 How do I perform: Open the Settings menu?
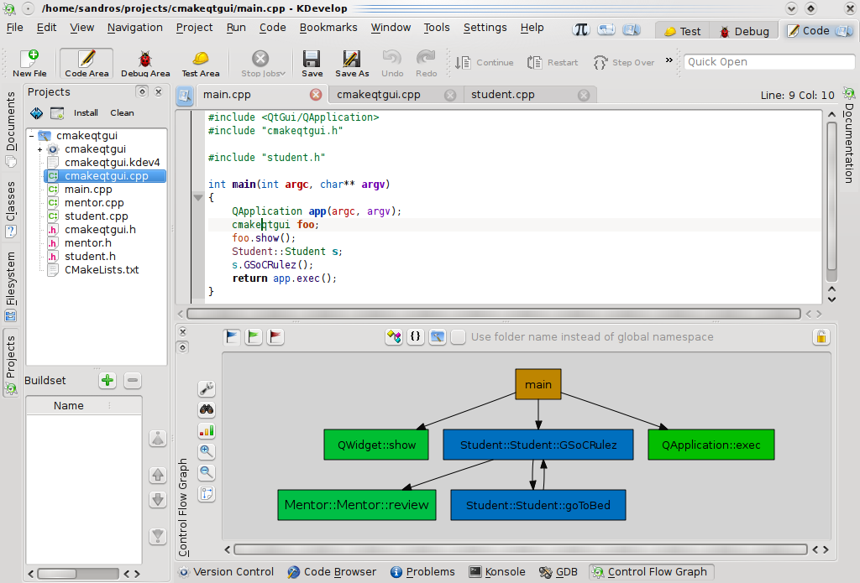[485, 27]
